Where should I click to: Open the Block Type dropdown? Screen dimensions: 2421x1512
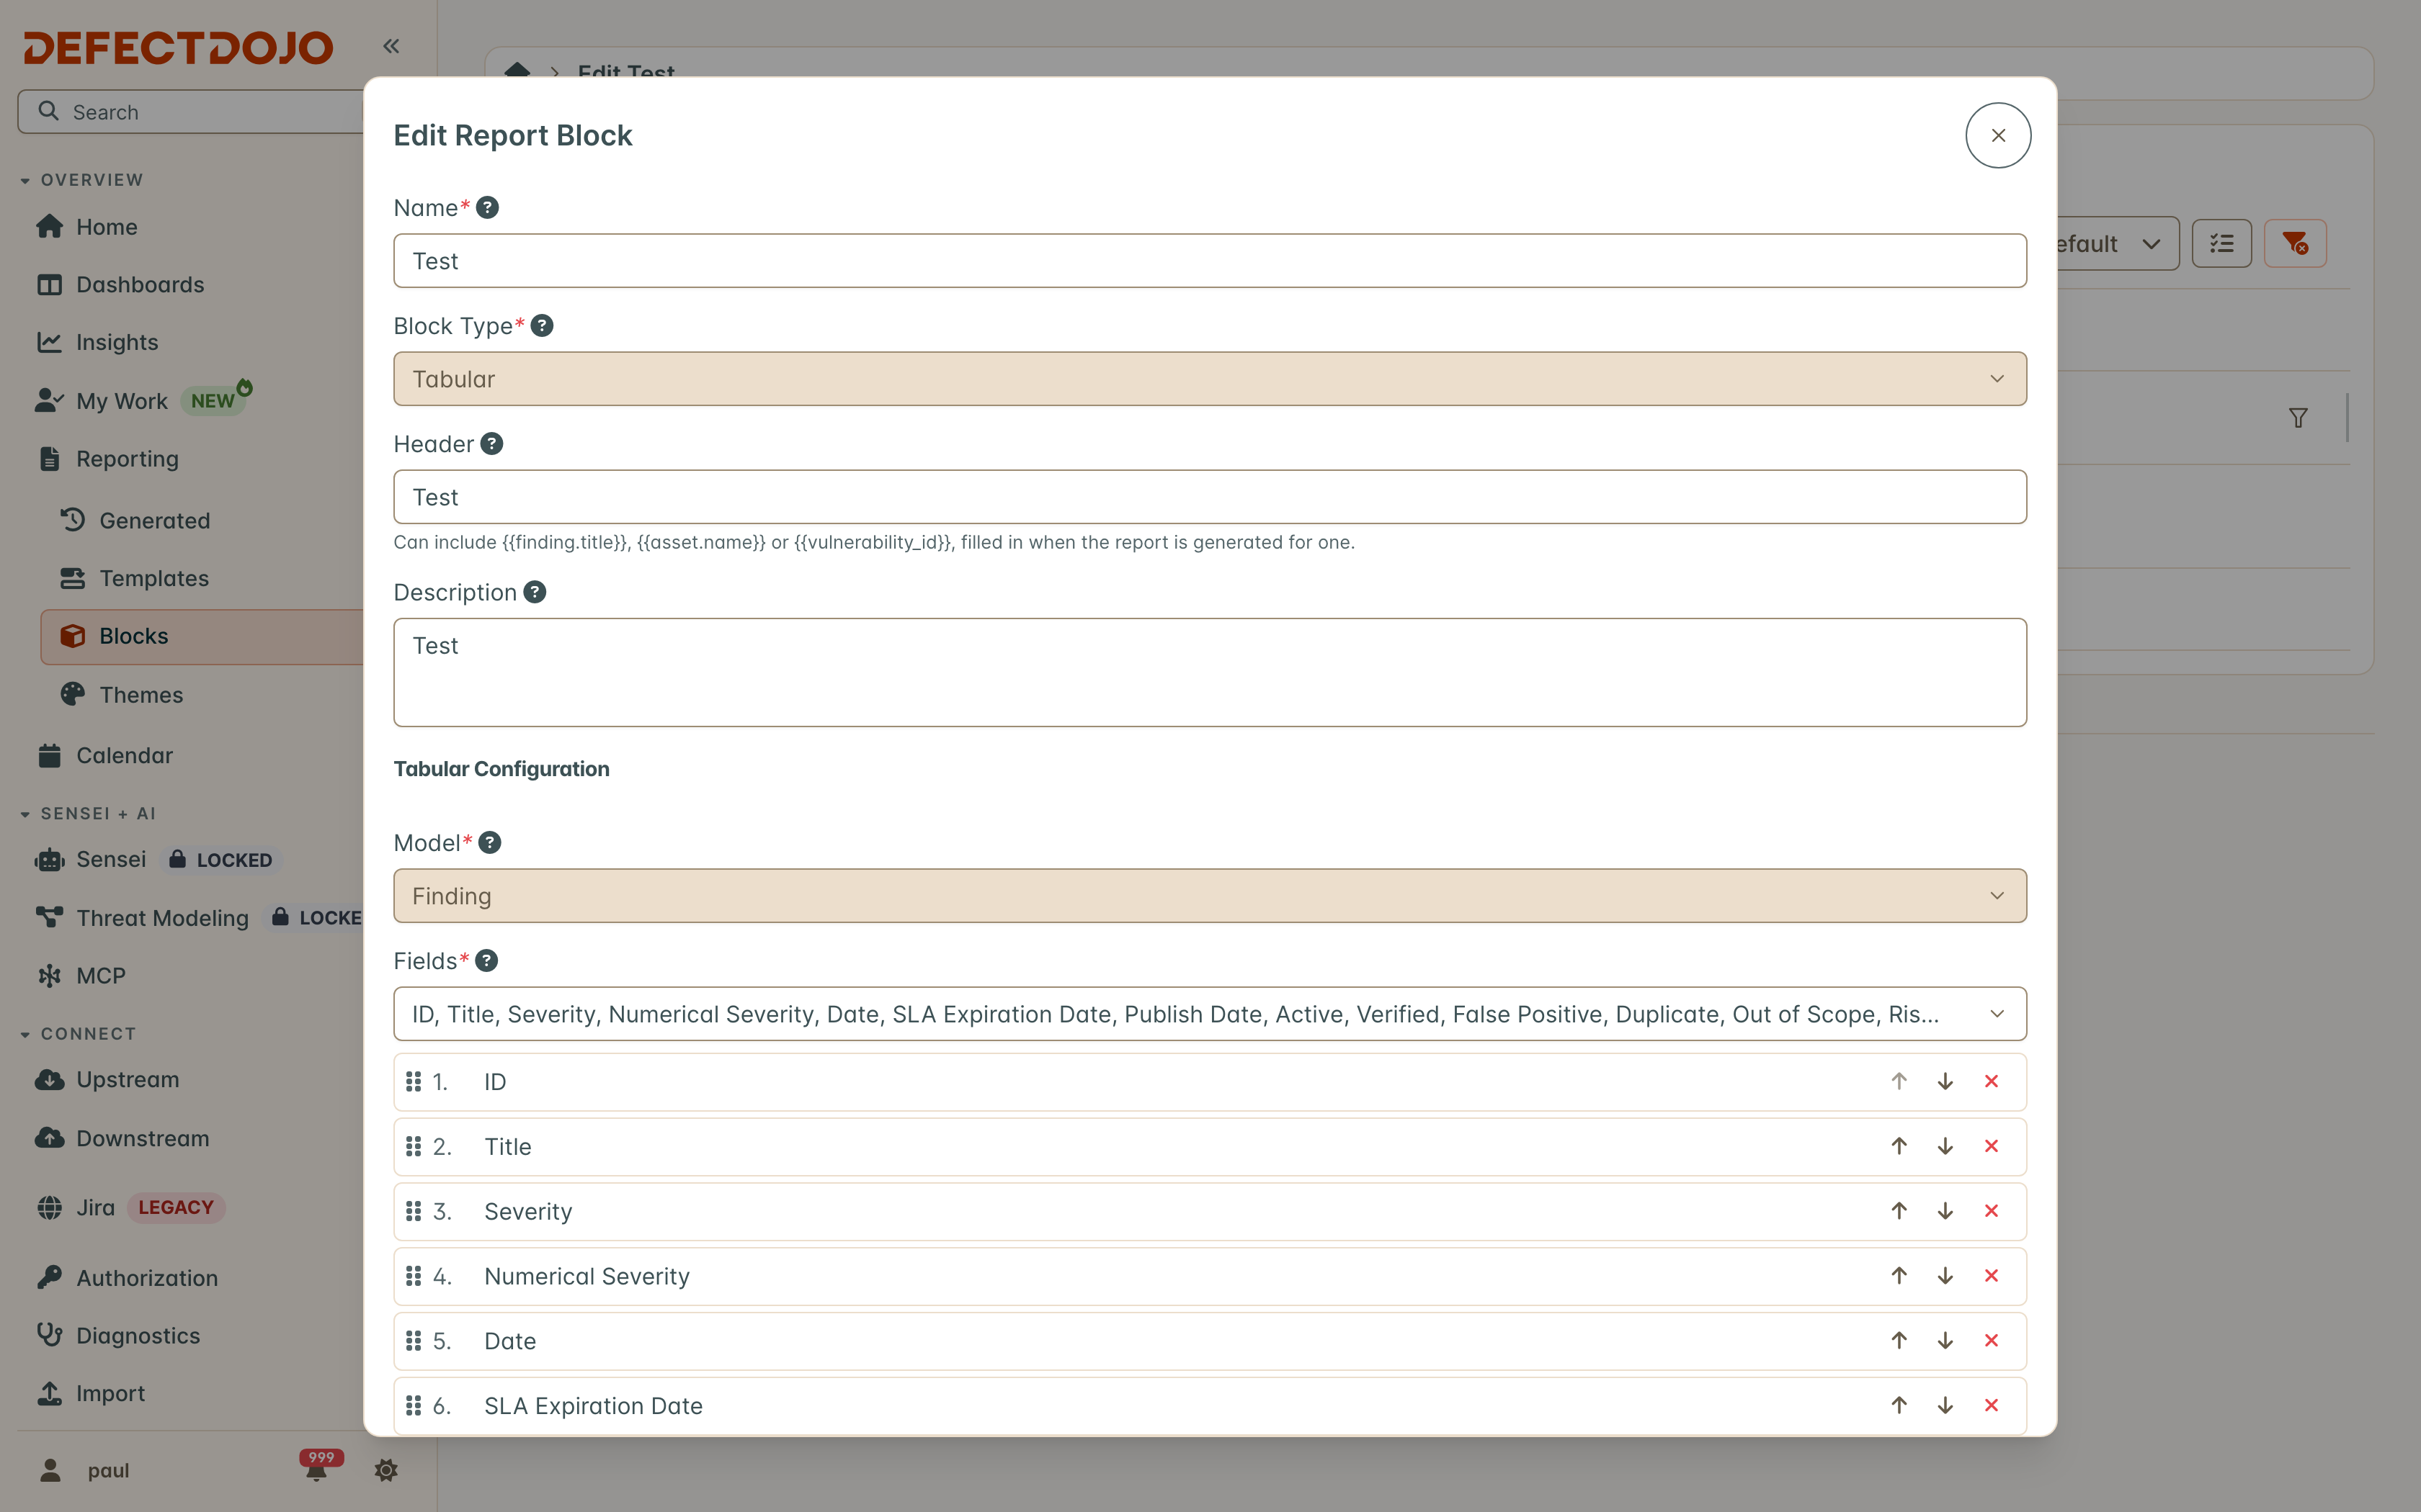(x=1210, y=379)
